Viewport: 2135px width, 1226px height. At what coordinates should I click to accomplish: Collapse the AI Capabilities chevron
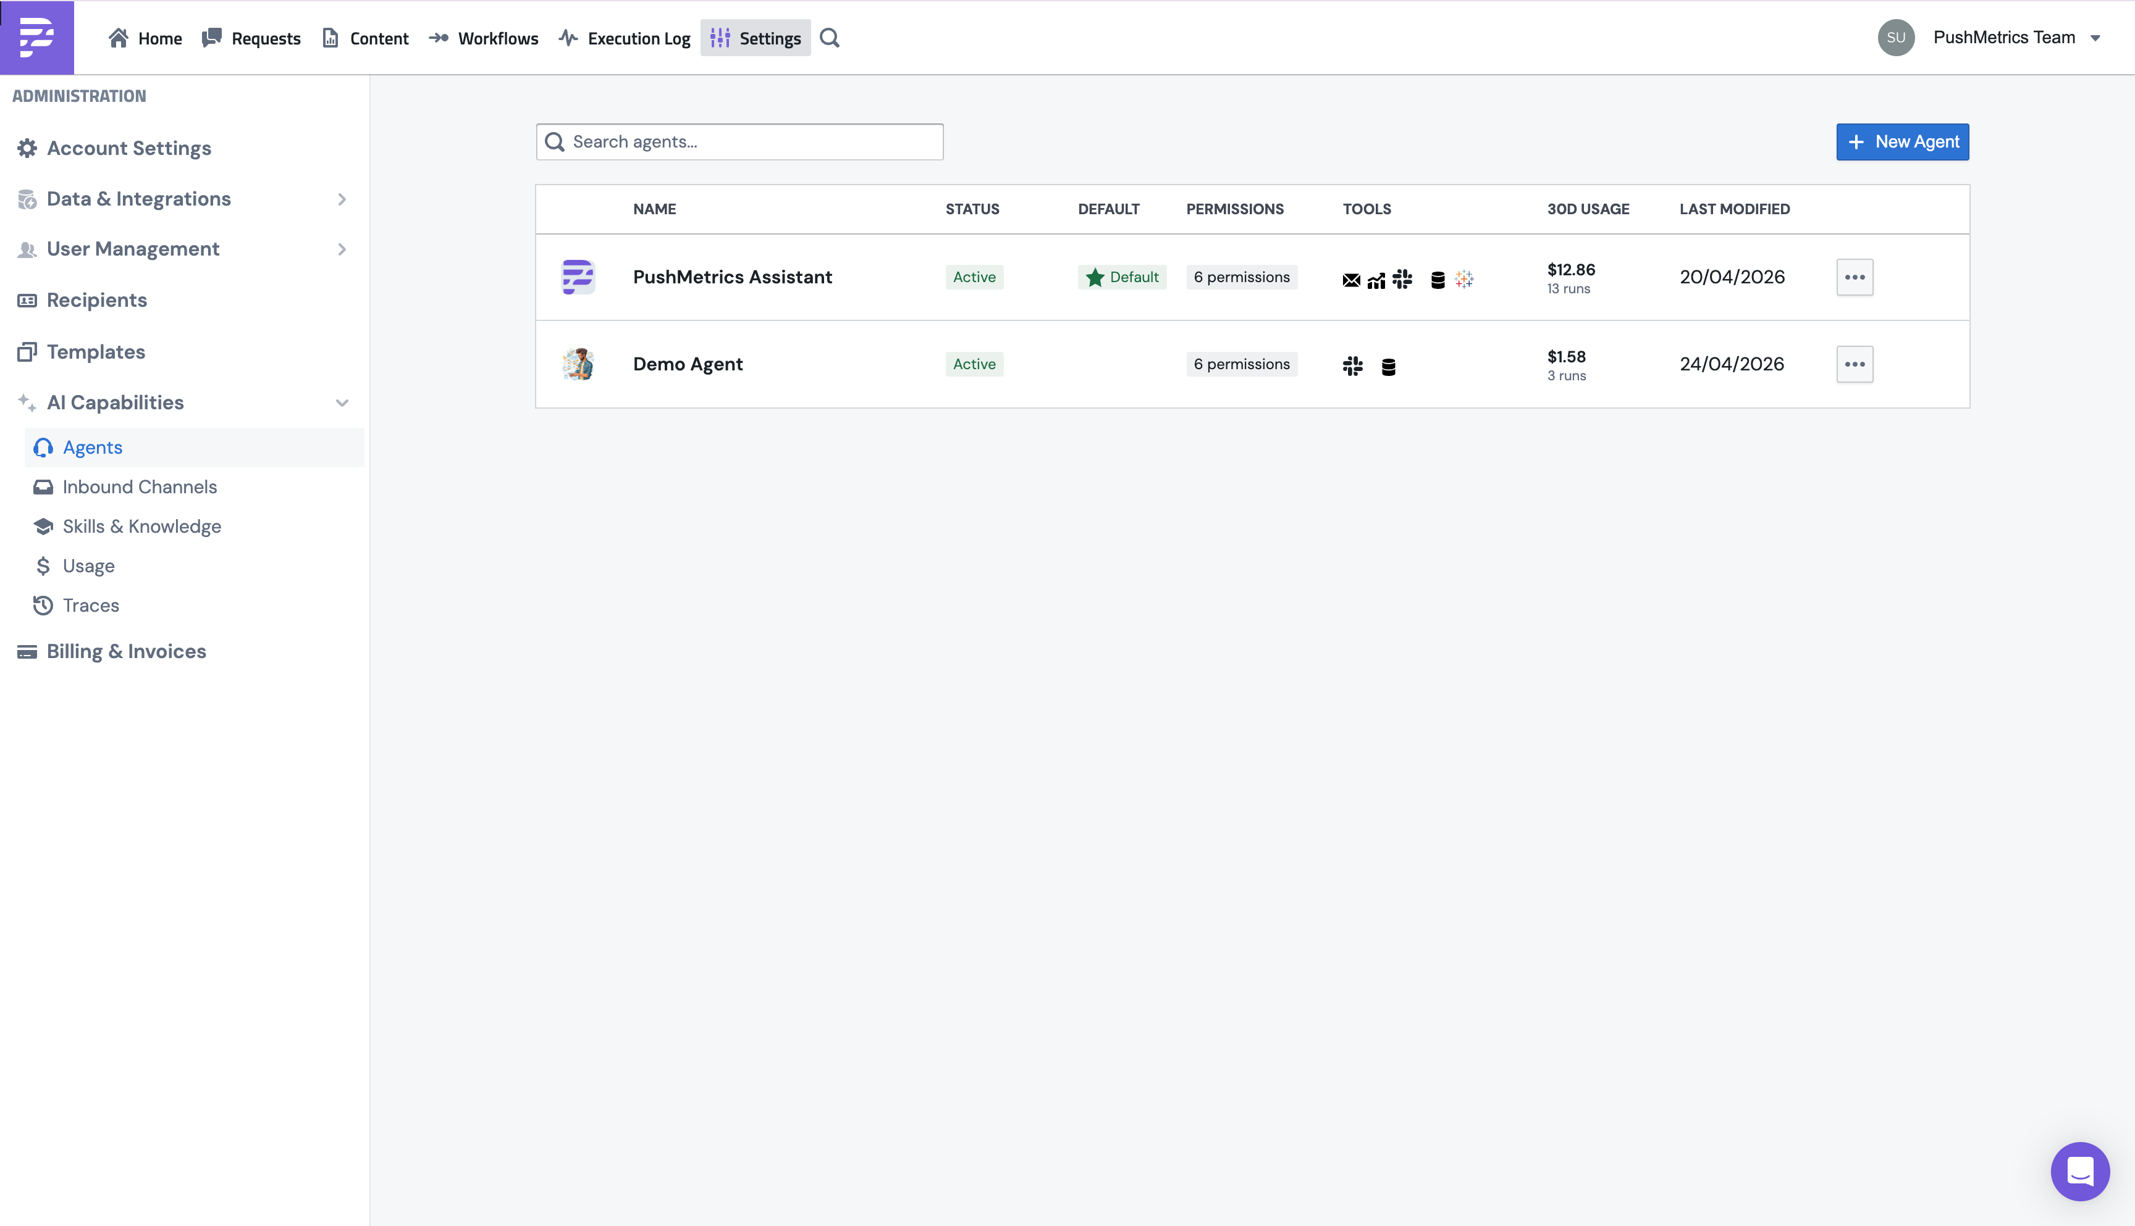tap(342, 402)
